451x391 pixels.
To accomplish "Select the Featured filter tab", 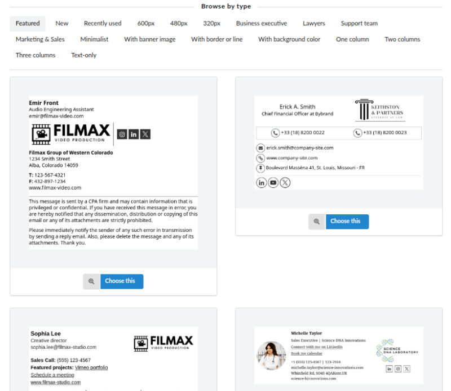I will pyautogui.click(x=28, y=24).
